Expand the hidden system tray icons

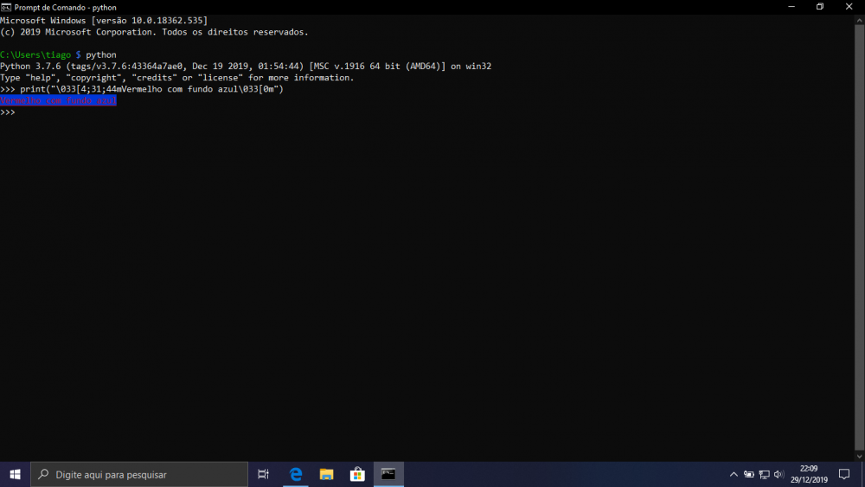click(734, 474)
